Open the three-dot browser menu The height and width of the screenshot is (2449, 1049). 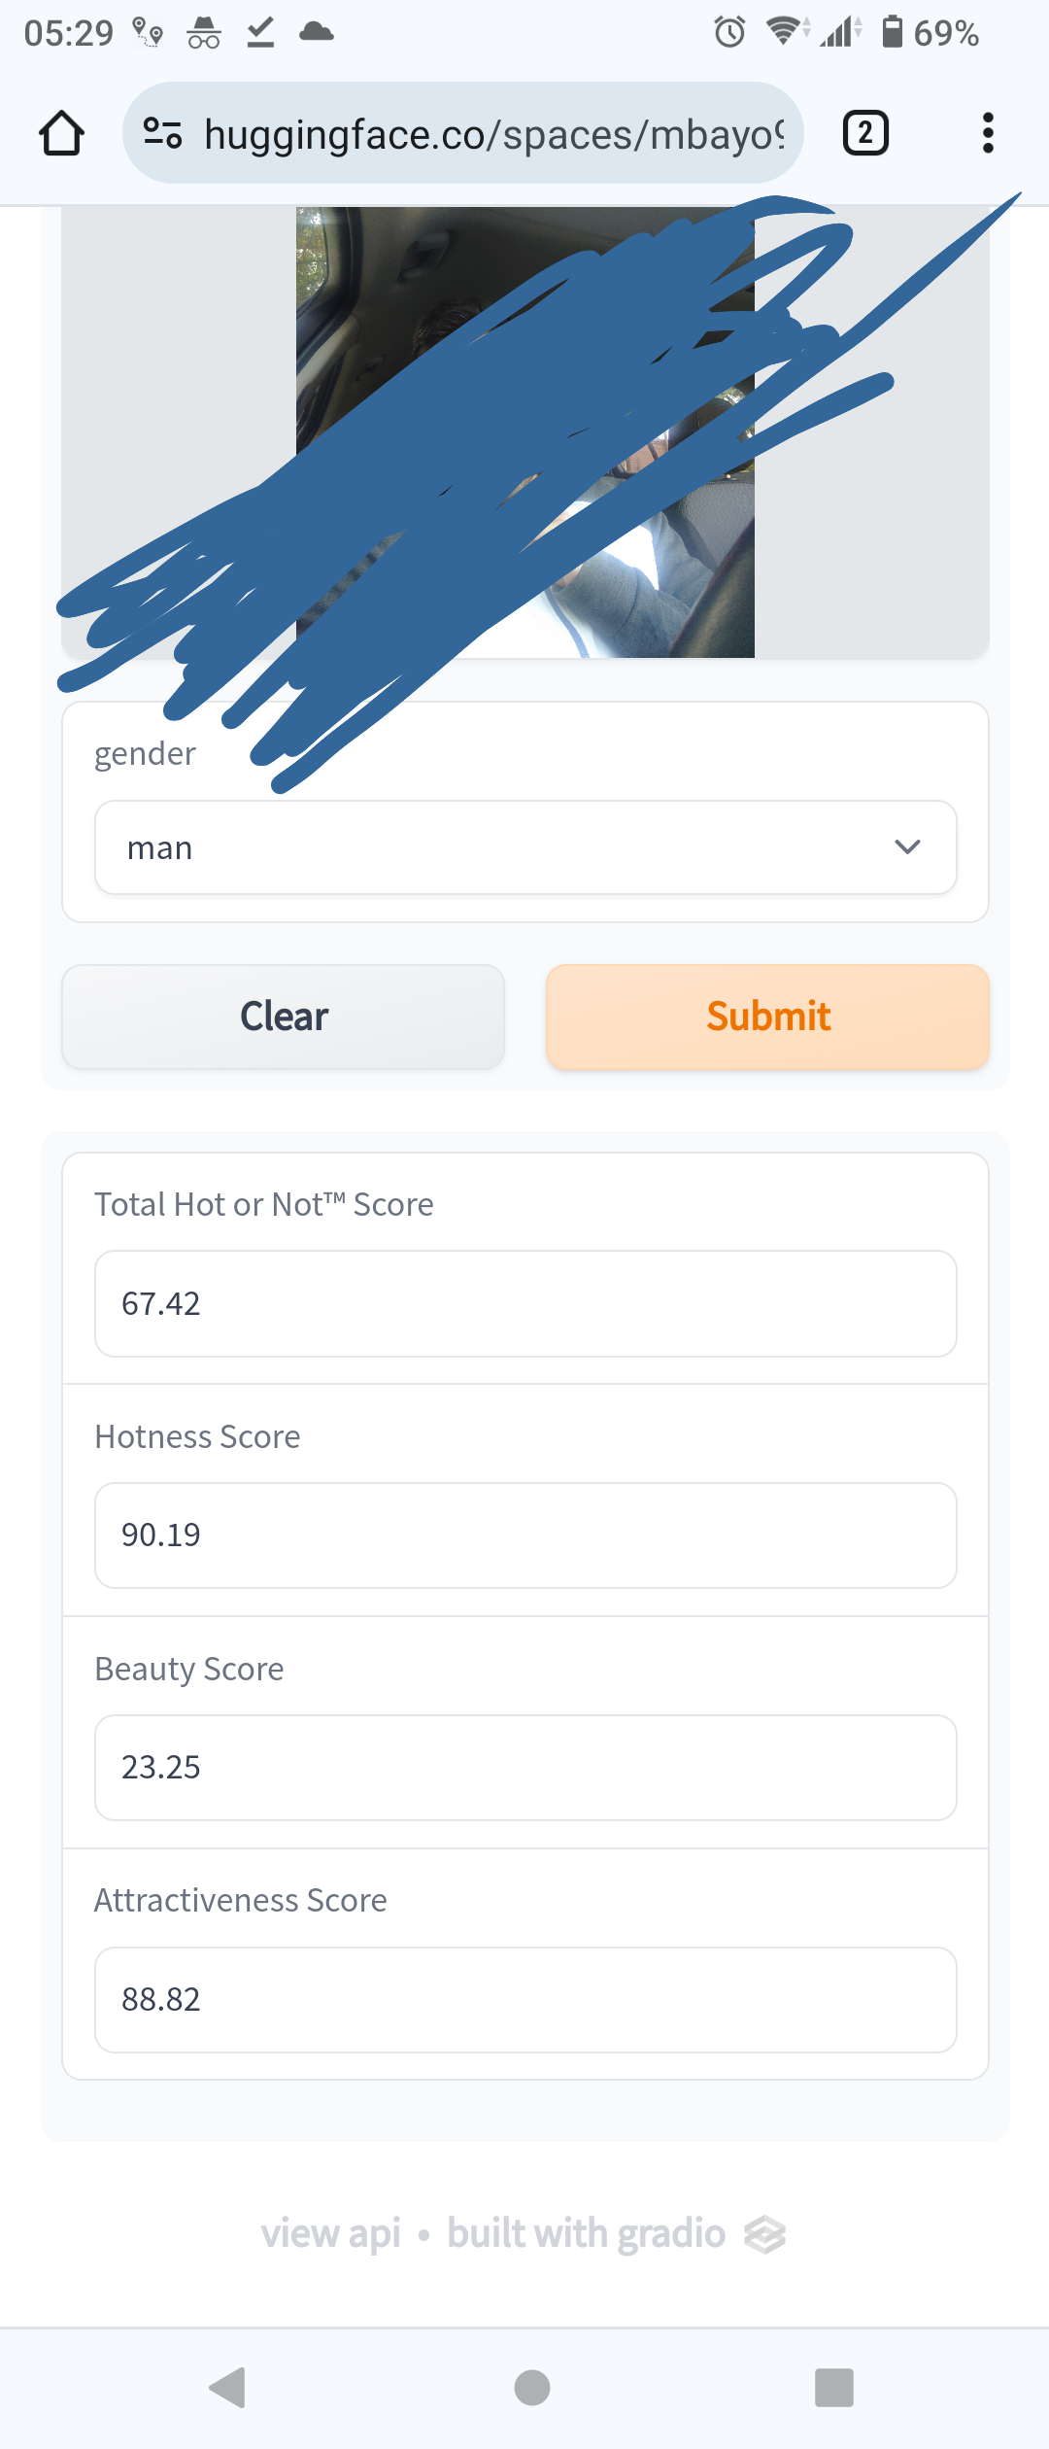(988, 133)
